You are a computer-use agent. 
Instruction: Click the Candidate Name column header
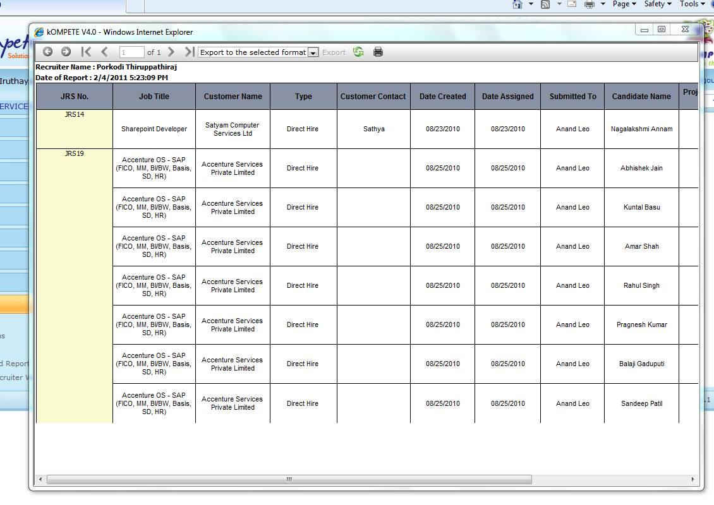click(x=641, y=97)
